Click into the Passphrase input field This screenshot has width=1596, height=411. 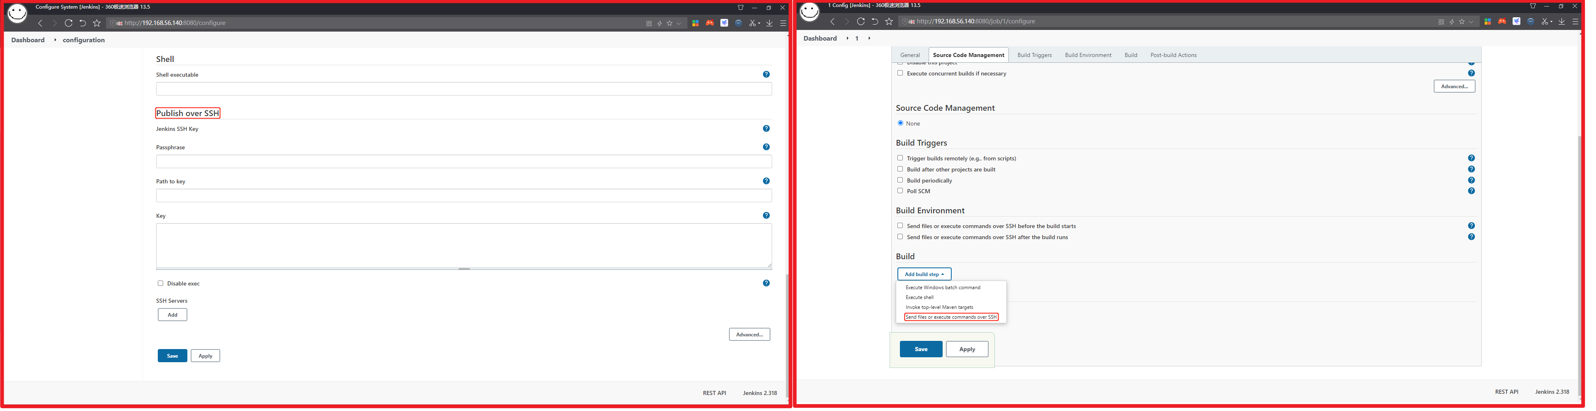tap(464, 161)
